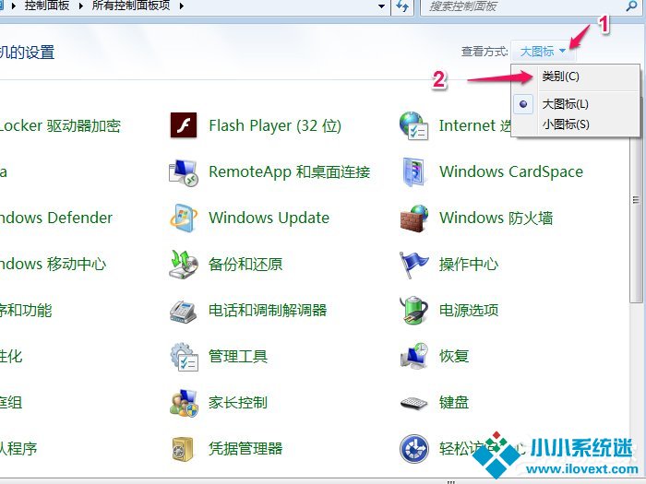Open 恢复 link

(454, 357)
